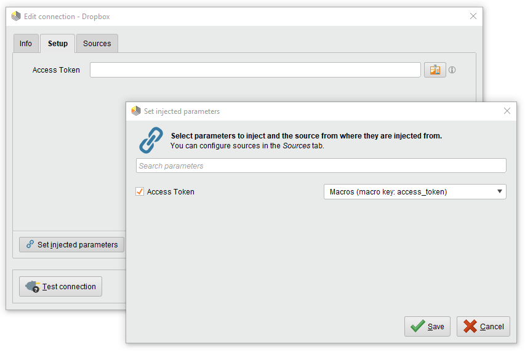
Task: Switch to the Info tab
Action: (x=26, y=44)
